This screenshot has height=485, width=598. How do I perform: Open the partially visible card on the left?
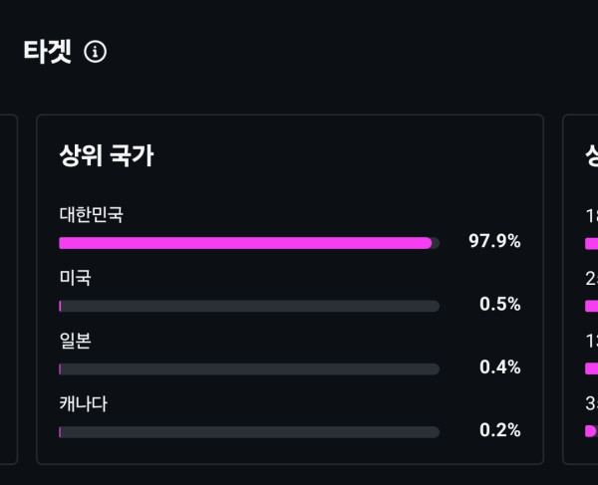[x=9, y=289]
